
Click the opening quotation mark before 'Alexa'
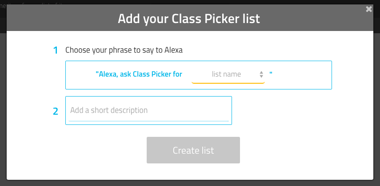(x=97, y=74)
